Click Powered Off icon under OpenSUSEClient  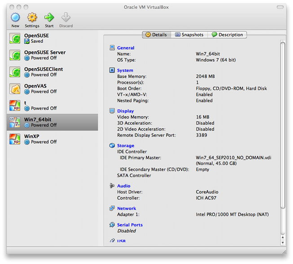(27, 75)
